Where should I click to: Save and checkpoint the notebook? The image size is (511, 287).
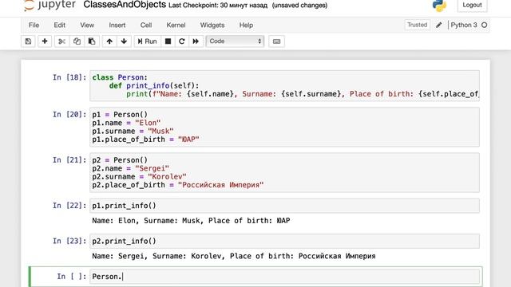[x=29, y=41]
